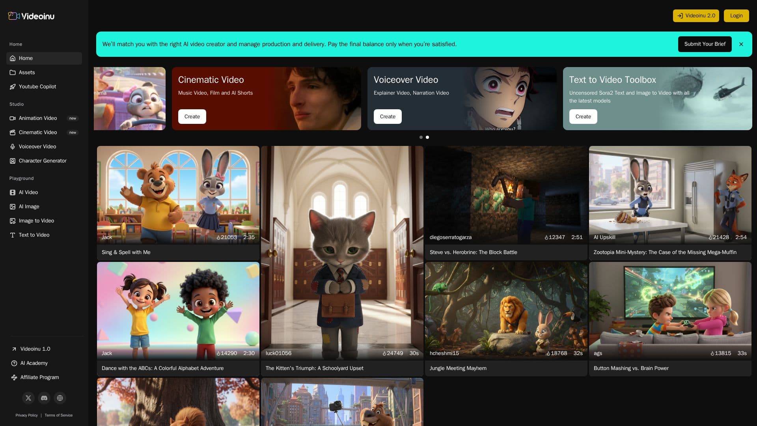The image size is (757, 426).
Task: Open the Terms of Service link
Action: (59, 415)
